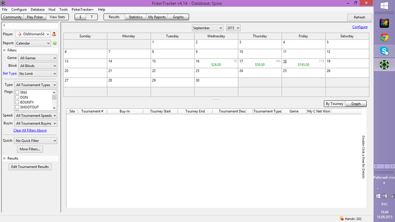The width and height of the screenshot is (395, 222).
Task: Open the tournament Type dropdown
Action: click(36, 85)
